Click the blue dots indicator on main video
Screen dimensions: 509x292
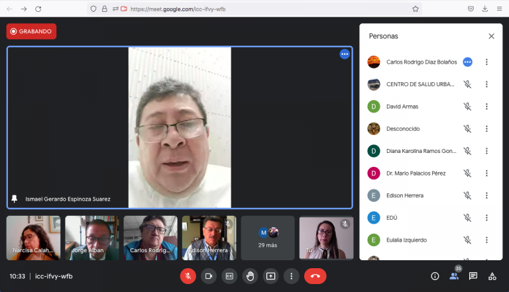point(345,54)
